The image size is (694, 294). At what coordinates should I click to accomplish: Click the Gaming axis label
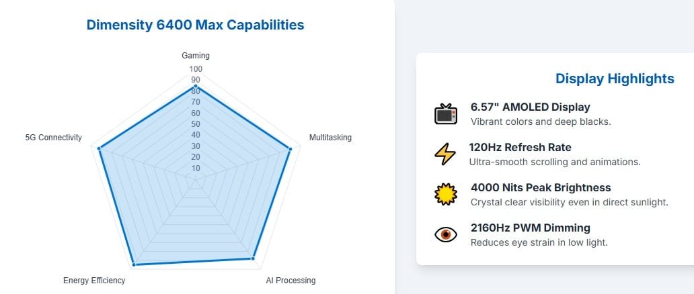pos(196,56)
